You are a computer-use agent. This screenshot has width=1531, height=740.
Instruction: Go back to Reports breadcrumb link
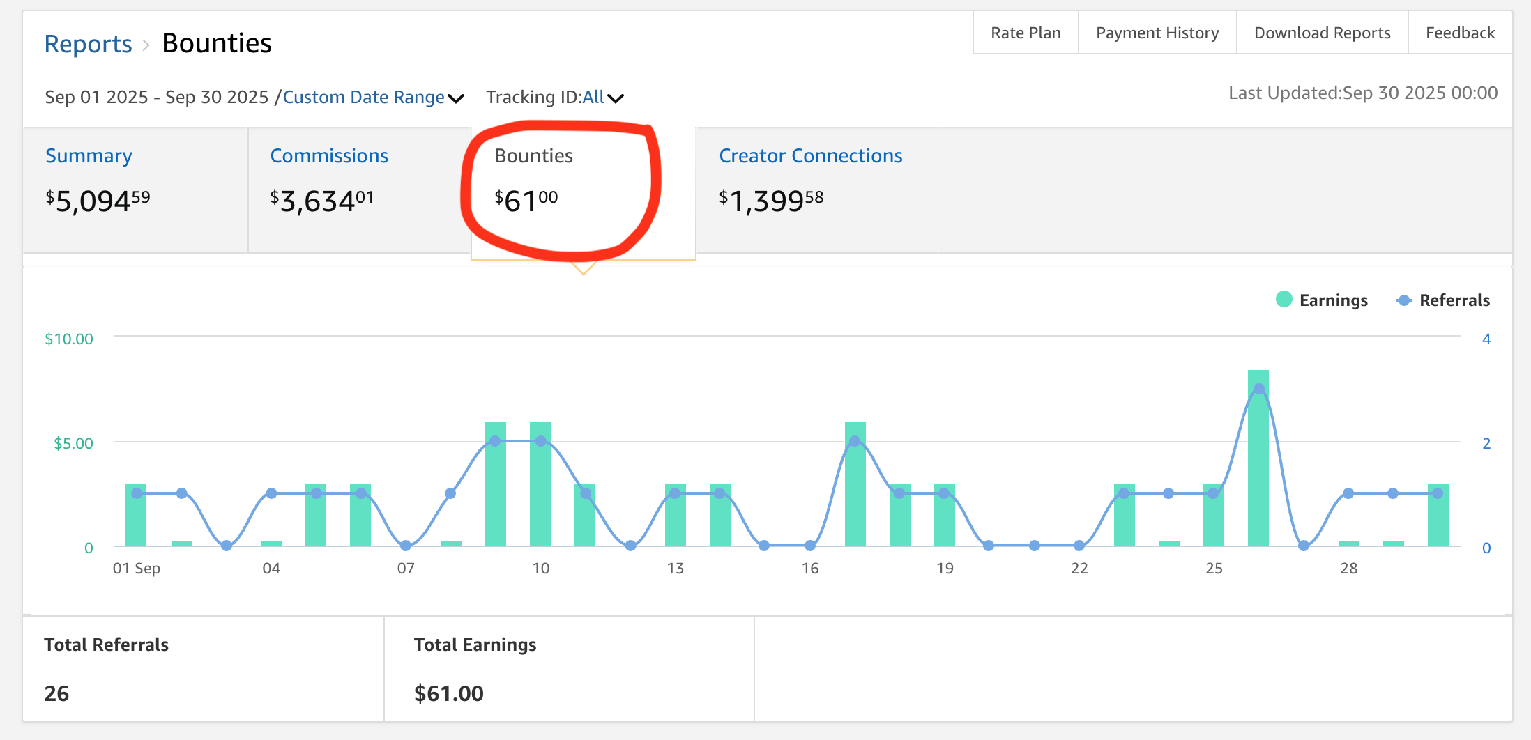88,44
